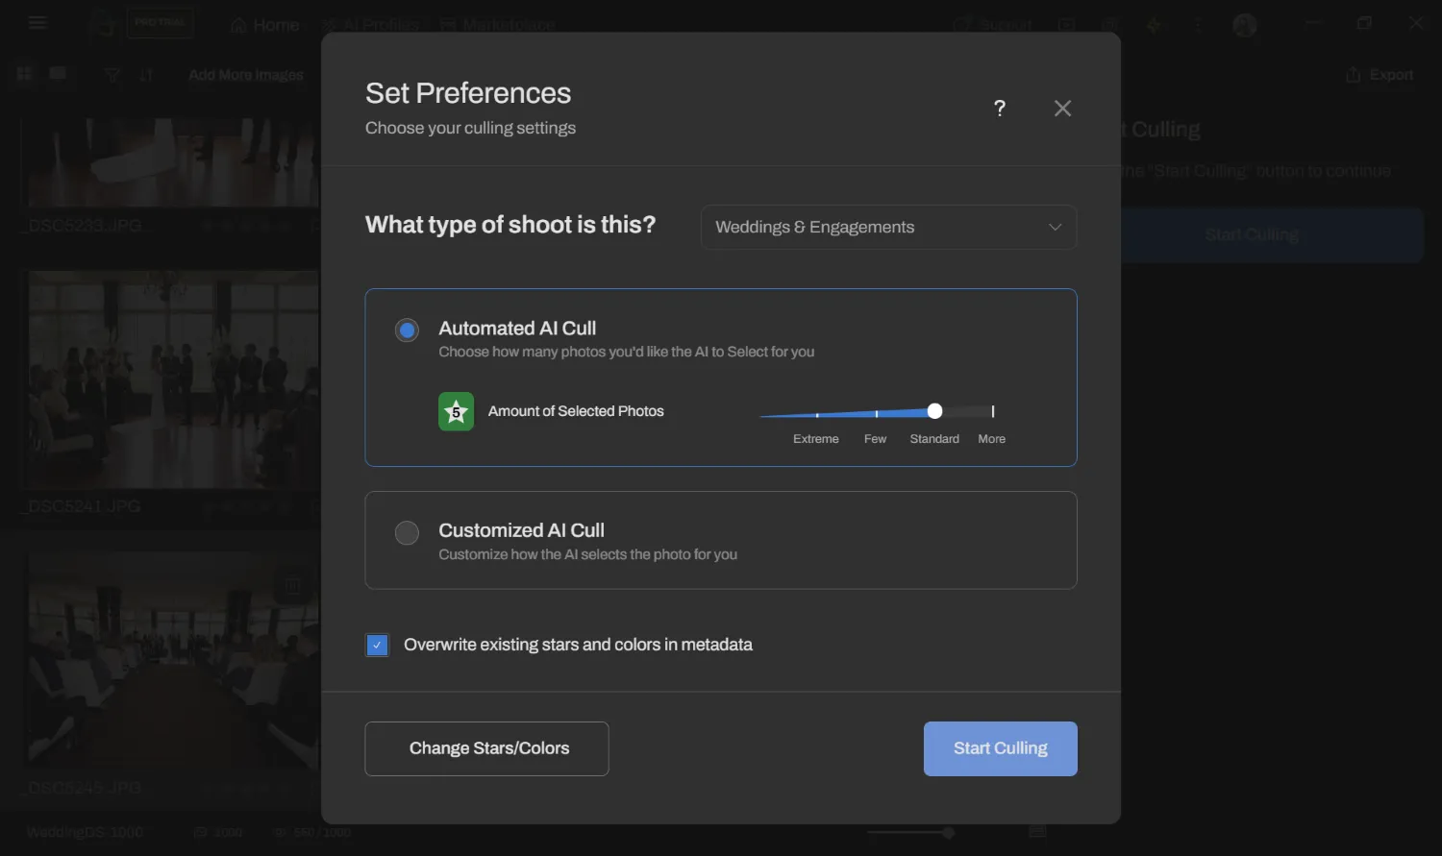This screenshot has width=1442, height=856.
Task: Click the sort images icon
Action: click(x=146, y=74)
